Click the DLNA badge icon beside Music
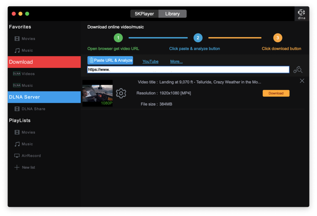Viewport: 317px width, 216px height. 16,85
